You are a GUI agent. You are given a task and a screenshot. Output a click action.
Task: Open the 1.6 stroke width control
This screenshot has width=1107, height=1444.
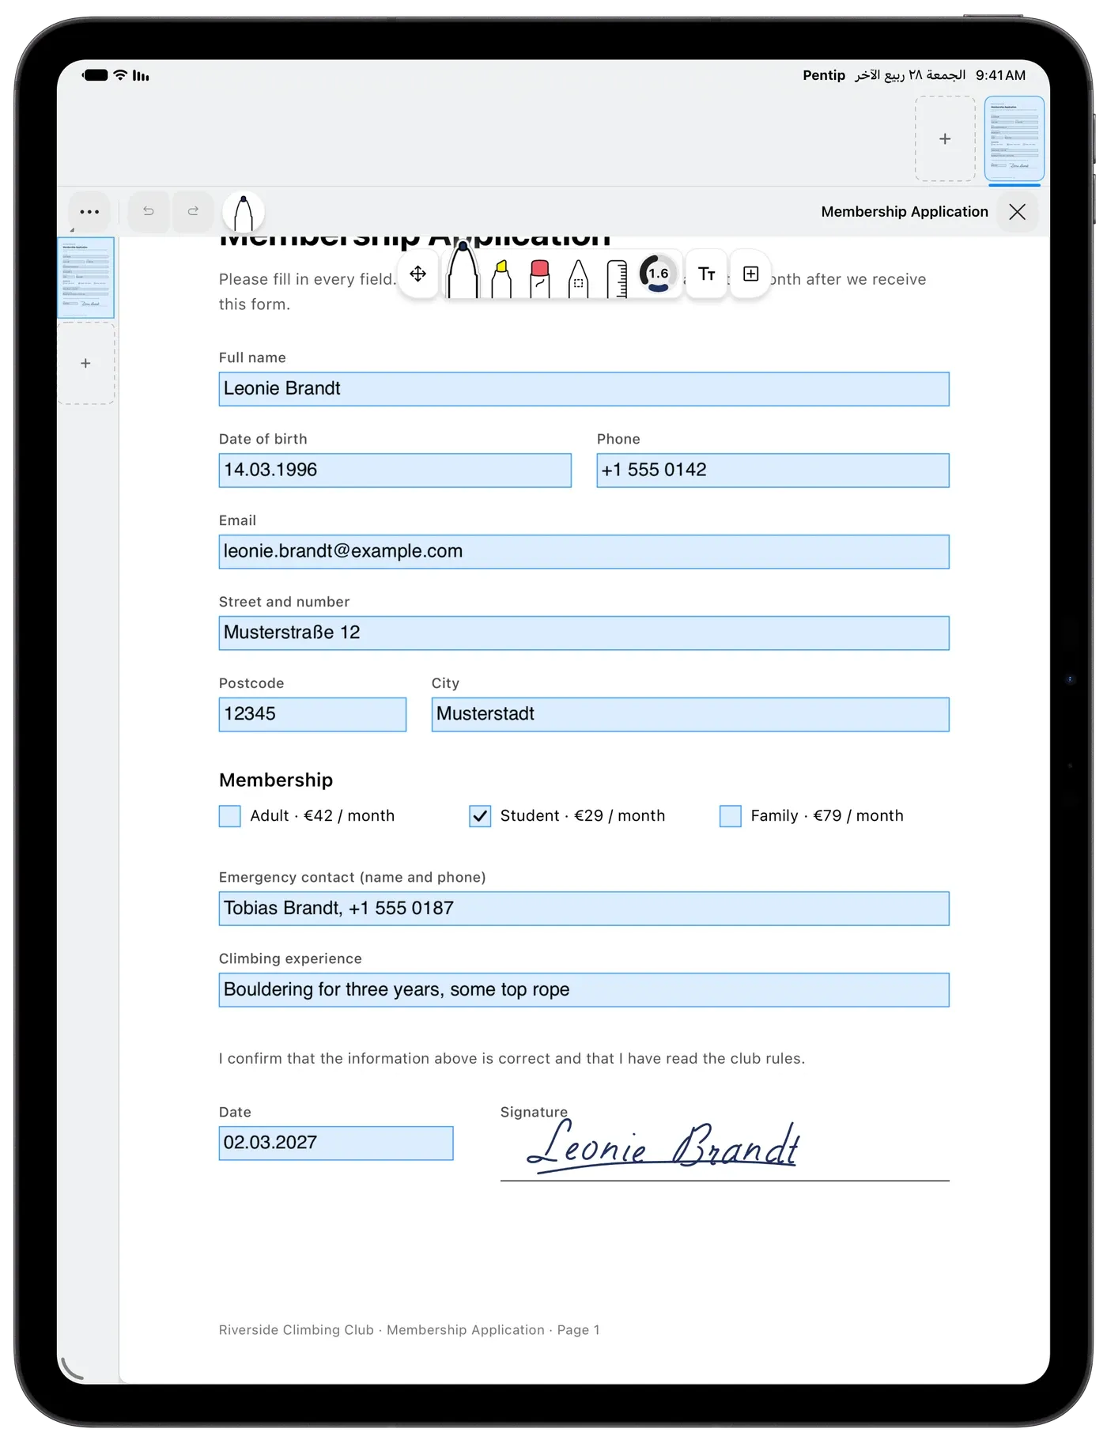tap(658, 274)
